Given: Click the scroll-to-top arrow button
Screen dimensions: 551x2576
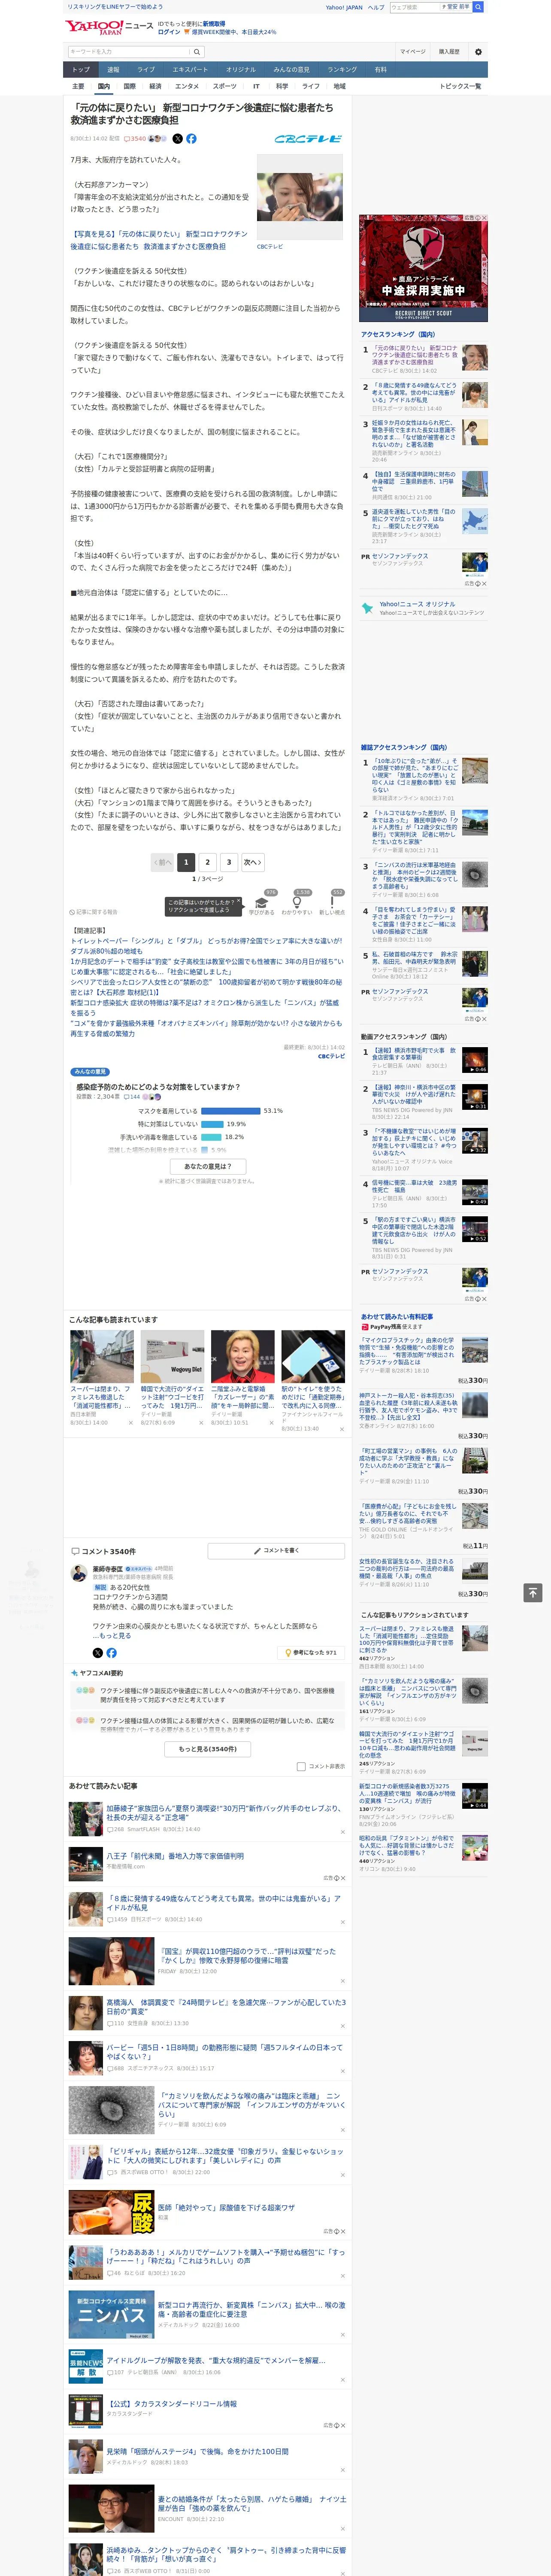Looking at the screenshot, I should (x=533, y=1593).
